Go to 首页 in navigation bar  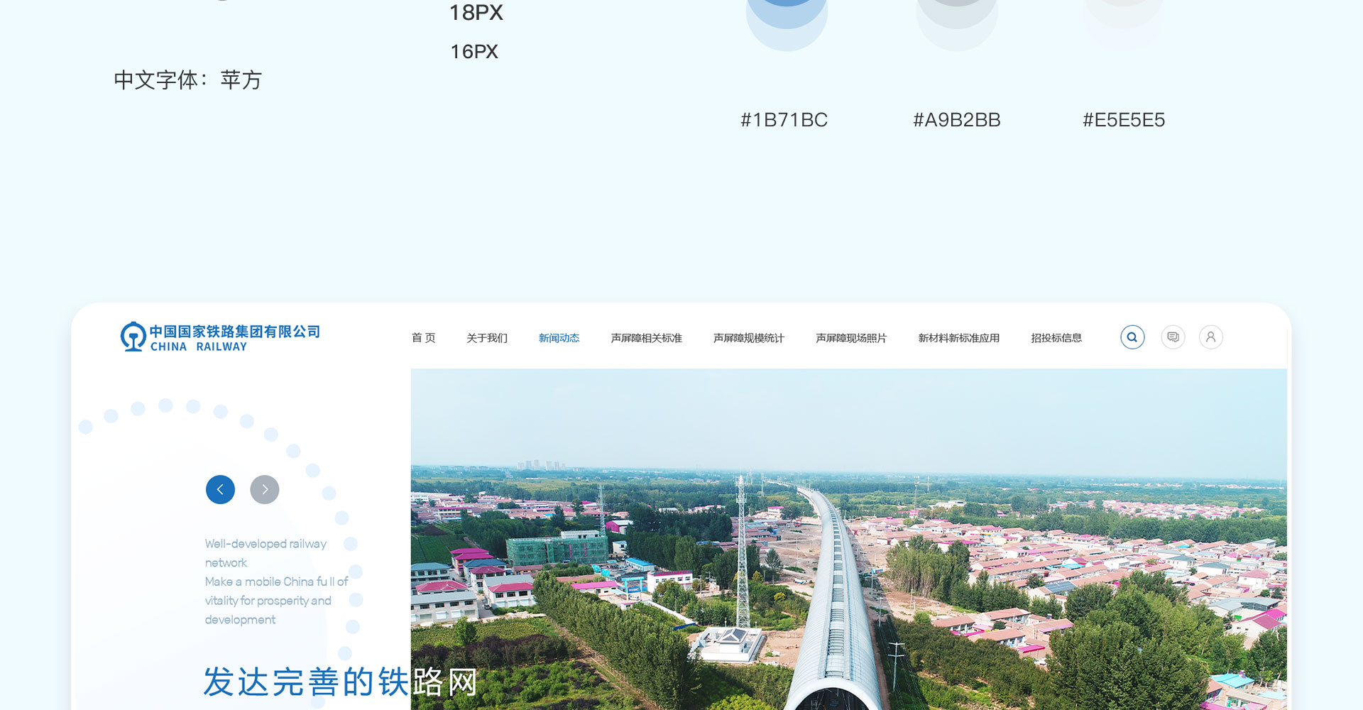click(423, 338)
